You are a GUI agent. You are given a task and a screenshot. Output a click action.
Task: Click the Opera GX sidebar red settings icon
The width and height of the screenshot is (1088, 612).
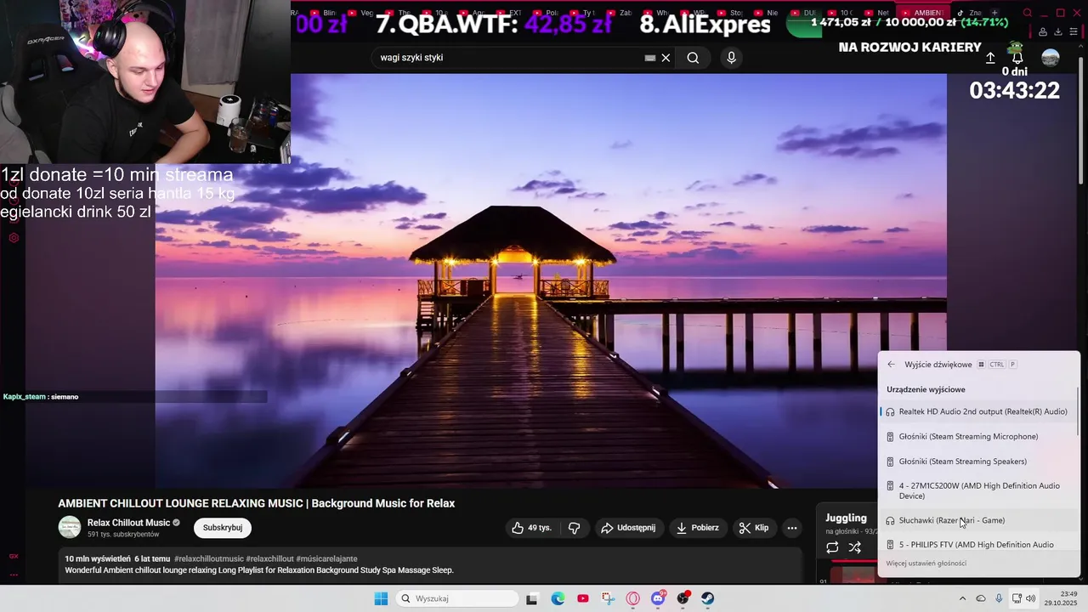[x=14, y=238]
